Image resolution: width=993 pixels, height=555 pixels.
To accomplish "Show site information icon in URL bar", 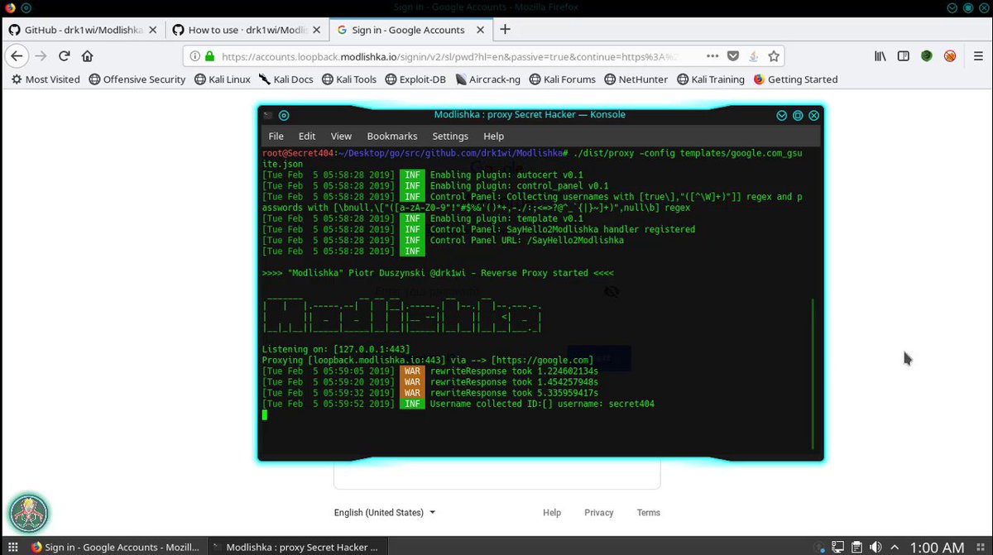I will point(195,57).
